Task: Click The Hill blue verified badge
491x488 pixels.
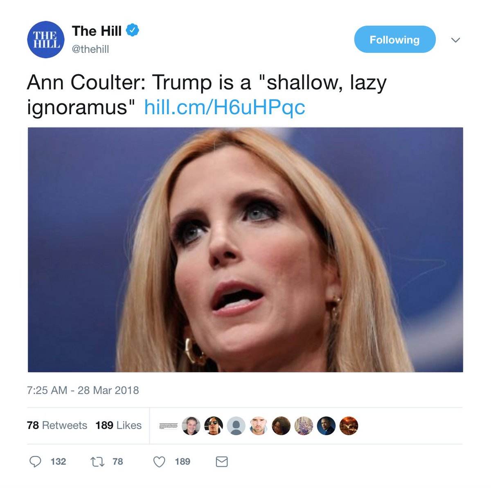Action: pos(132,30)
